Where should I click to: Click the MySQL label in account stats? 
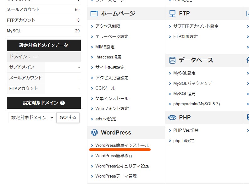(x=14, y=31)
